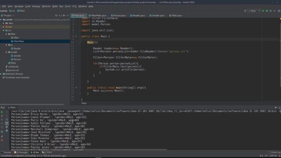Click the pin tab icon in Run panel
Screen dimensions: 281x158
(2, 136)
